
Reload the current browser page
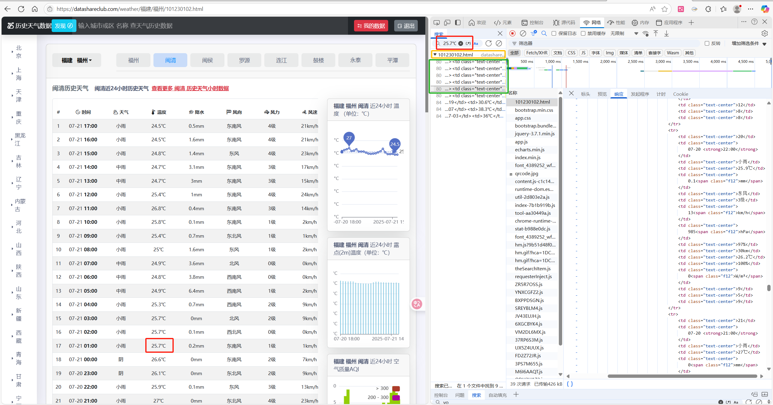coord(21,9)
